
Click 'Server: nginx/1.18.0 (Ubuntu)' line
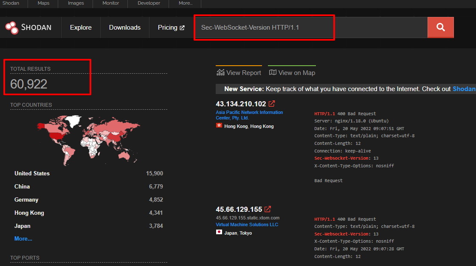352,121
